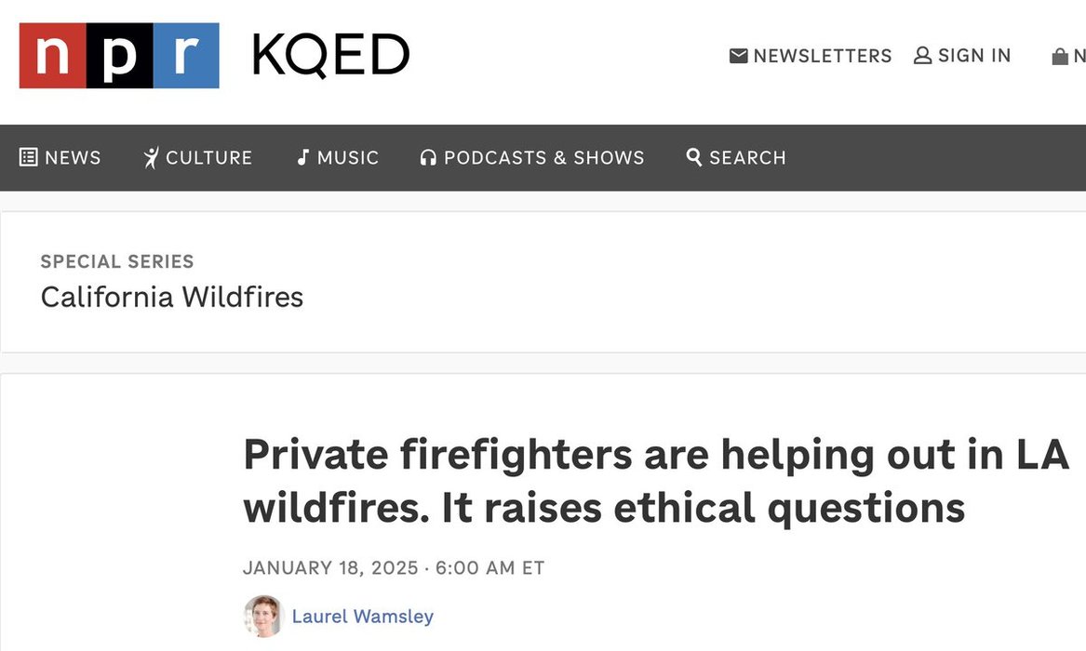Image resolution: width=1086 pixels, height=651 pixels.
Task: Click the SIGN IN link
Action: (x=974, y=57)
